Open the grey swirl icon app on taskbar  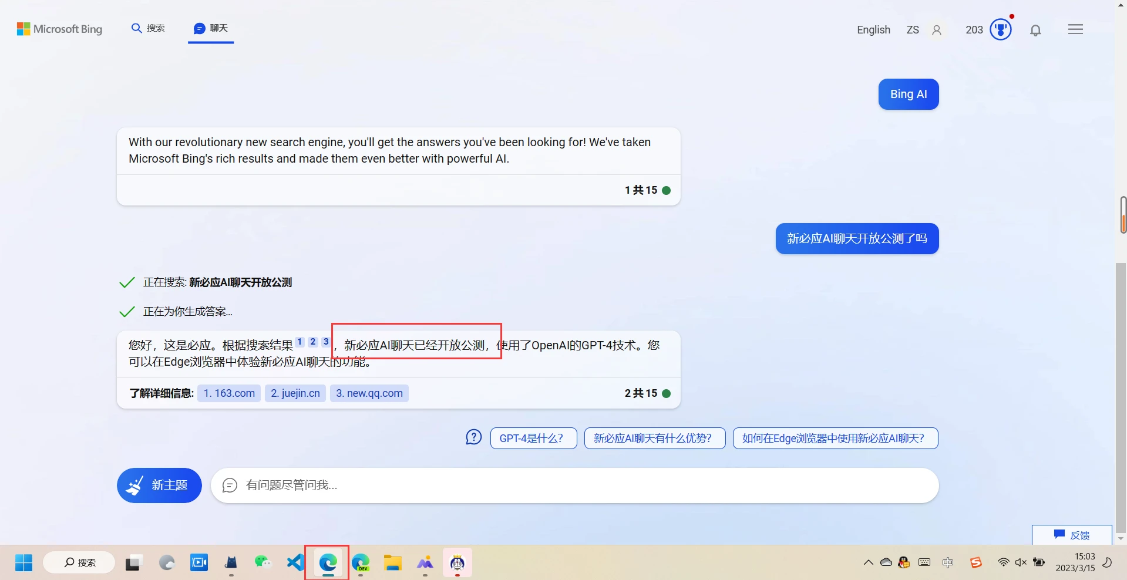pos(167,562)
